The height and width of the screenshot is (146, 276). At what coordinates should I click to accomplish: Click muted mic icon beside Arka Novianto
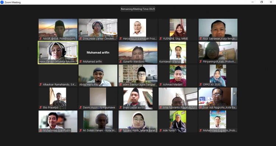[161, 107]
